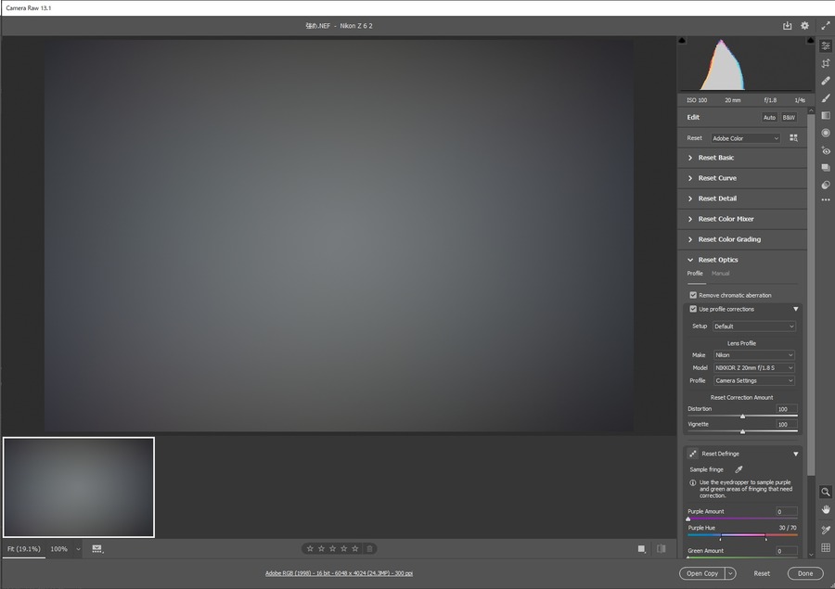Adjust the Distortion slider

coord(742,416)
